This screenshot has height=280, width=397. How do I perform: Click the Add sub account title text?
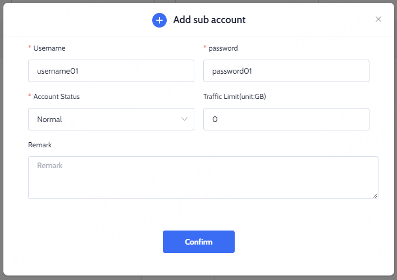click(x=209, y=20)
